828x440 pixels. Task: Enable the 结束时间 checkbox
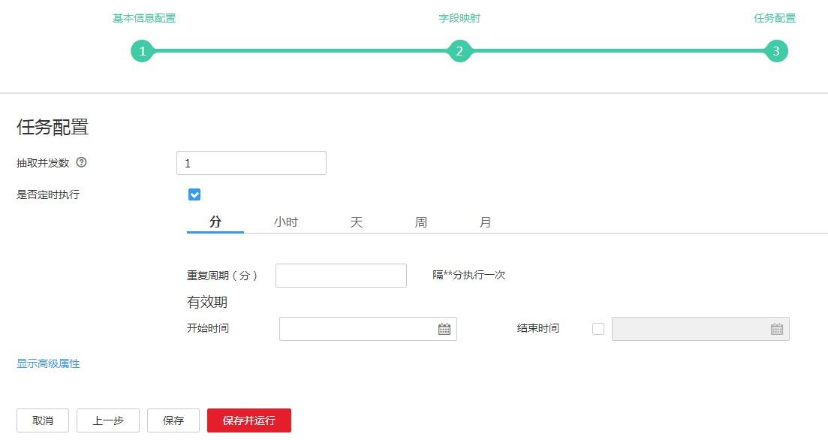(597, 328)
